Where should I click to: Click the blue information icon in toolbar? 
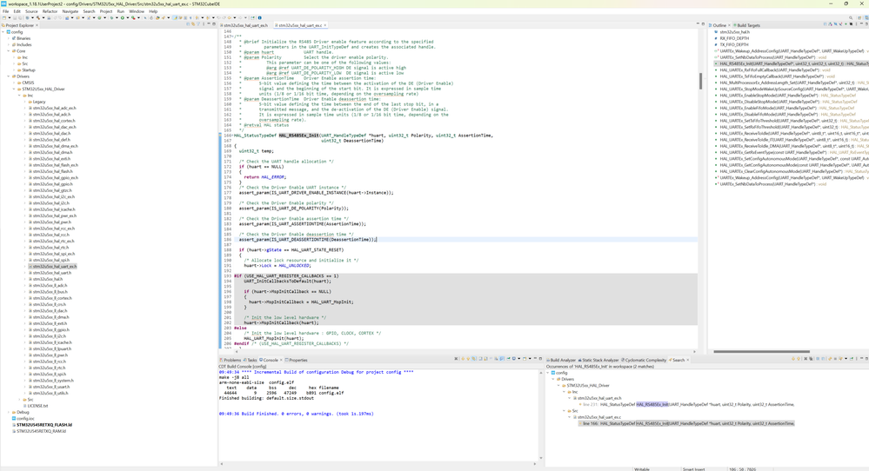tap(259, 17)
